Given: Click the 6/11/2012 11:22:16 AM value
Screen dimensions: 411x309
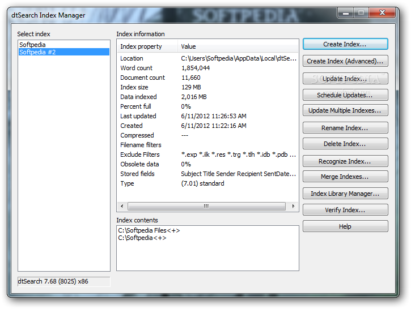Looking at the screenshot, I should point(214,126).
